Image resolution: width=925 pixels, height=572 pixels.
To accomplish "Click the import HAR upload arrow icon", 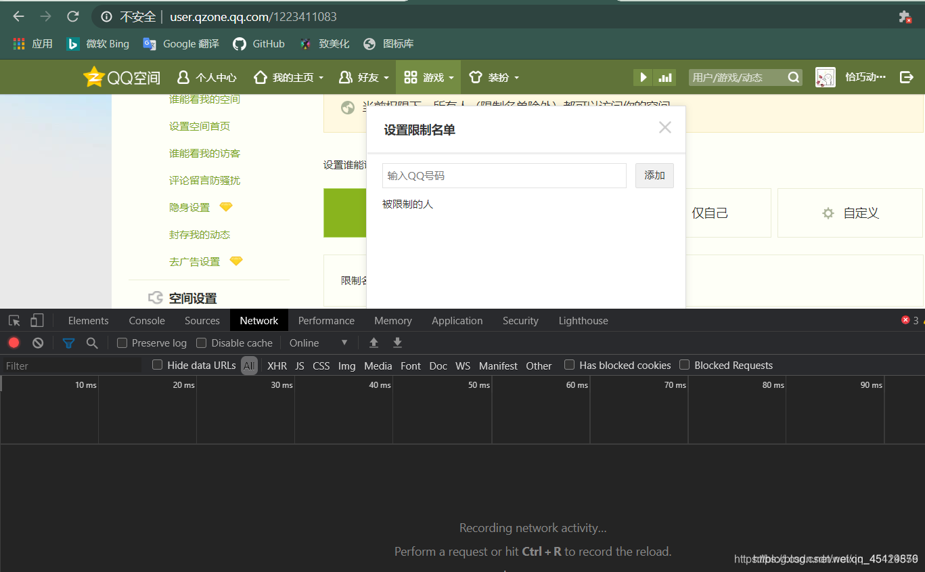I will 374,343.
